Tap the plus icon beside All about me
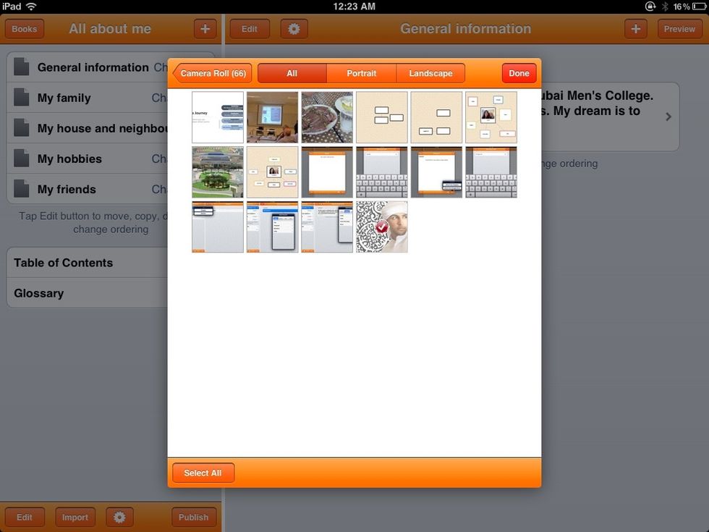709x532 pixels. (205, 29)
